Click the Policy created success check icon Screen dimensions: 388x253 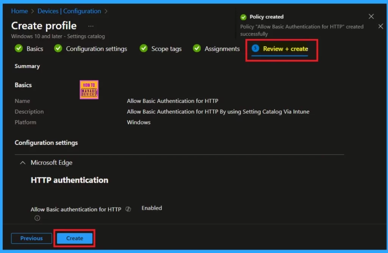point(244,17)
